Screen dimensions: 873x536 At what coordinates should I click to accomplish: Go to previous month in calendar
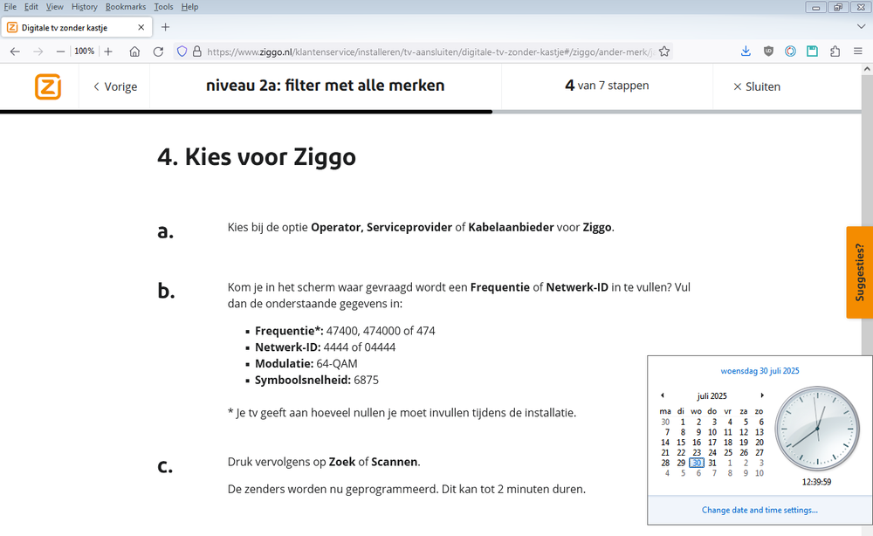coord(662,395)
